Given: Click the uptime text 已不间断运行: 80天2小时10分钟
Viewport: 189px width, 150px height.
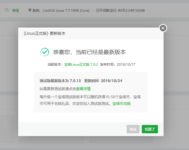Looking at the screenshot, I should (121, 11).
